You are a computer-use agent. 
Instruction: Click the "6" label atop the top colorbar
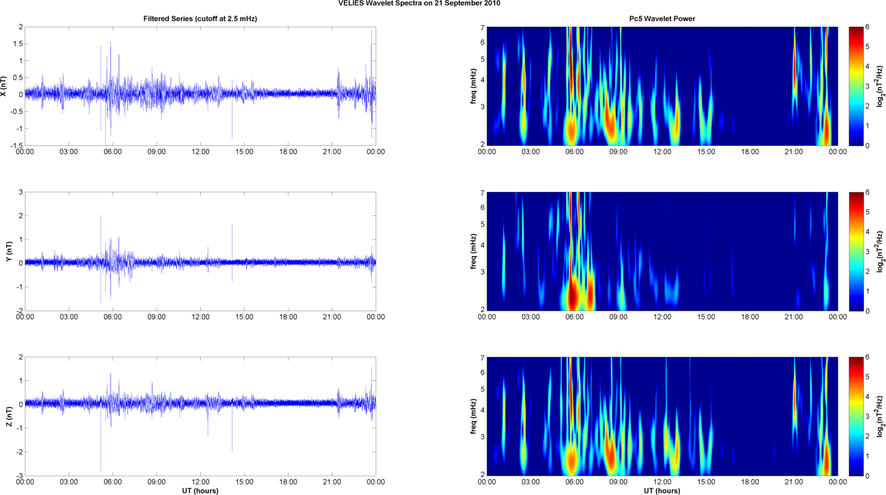pyautogui.click(x=867, y=27)
